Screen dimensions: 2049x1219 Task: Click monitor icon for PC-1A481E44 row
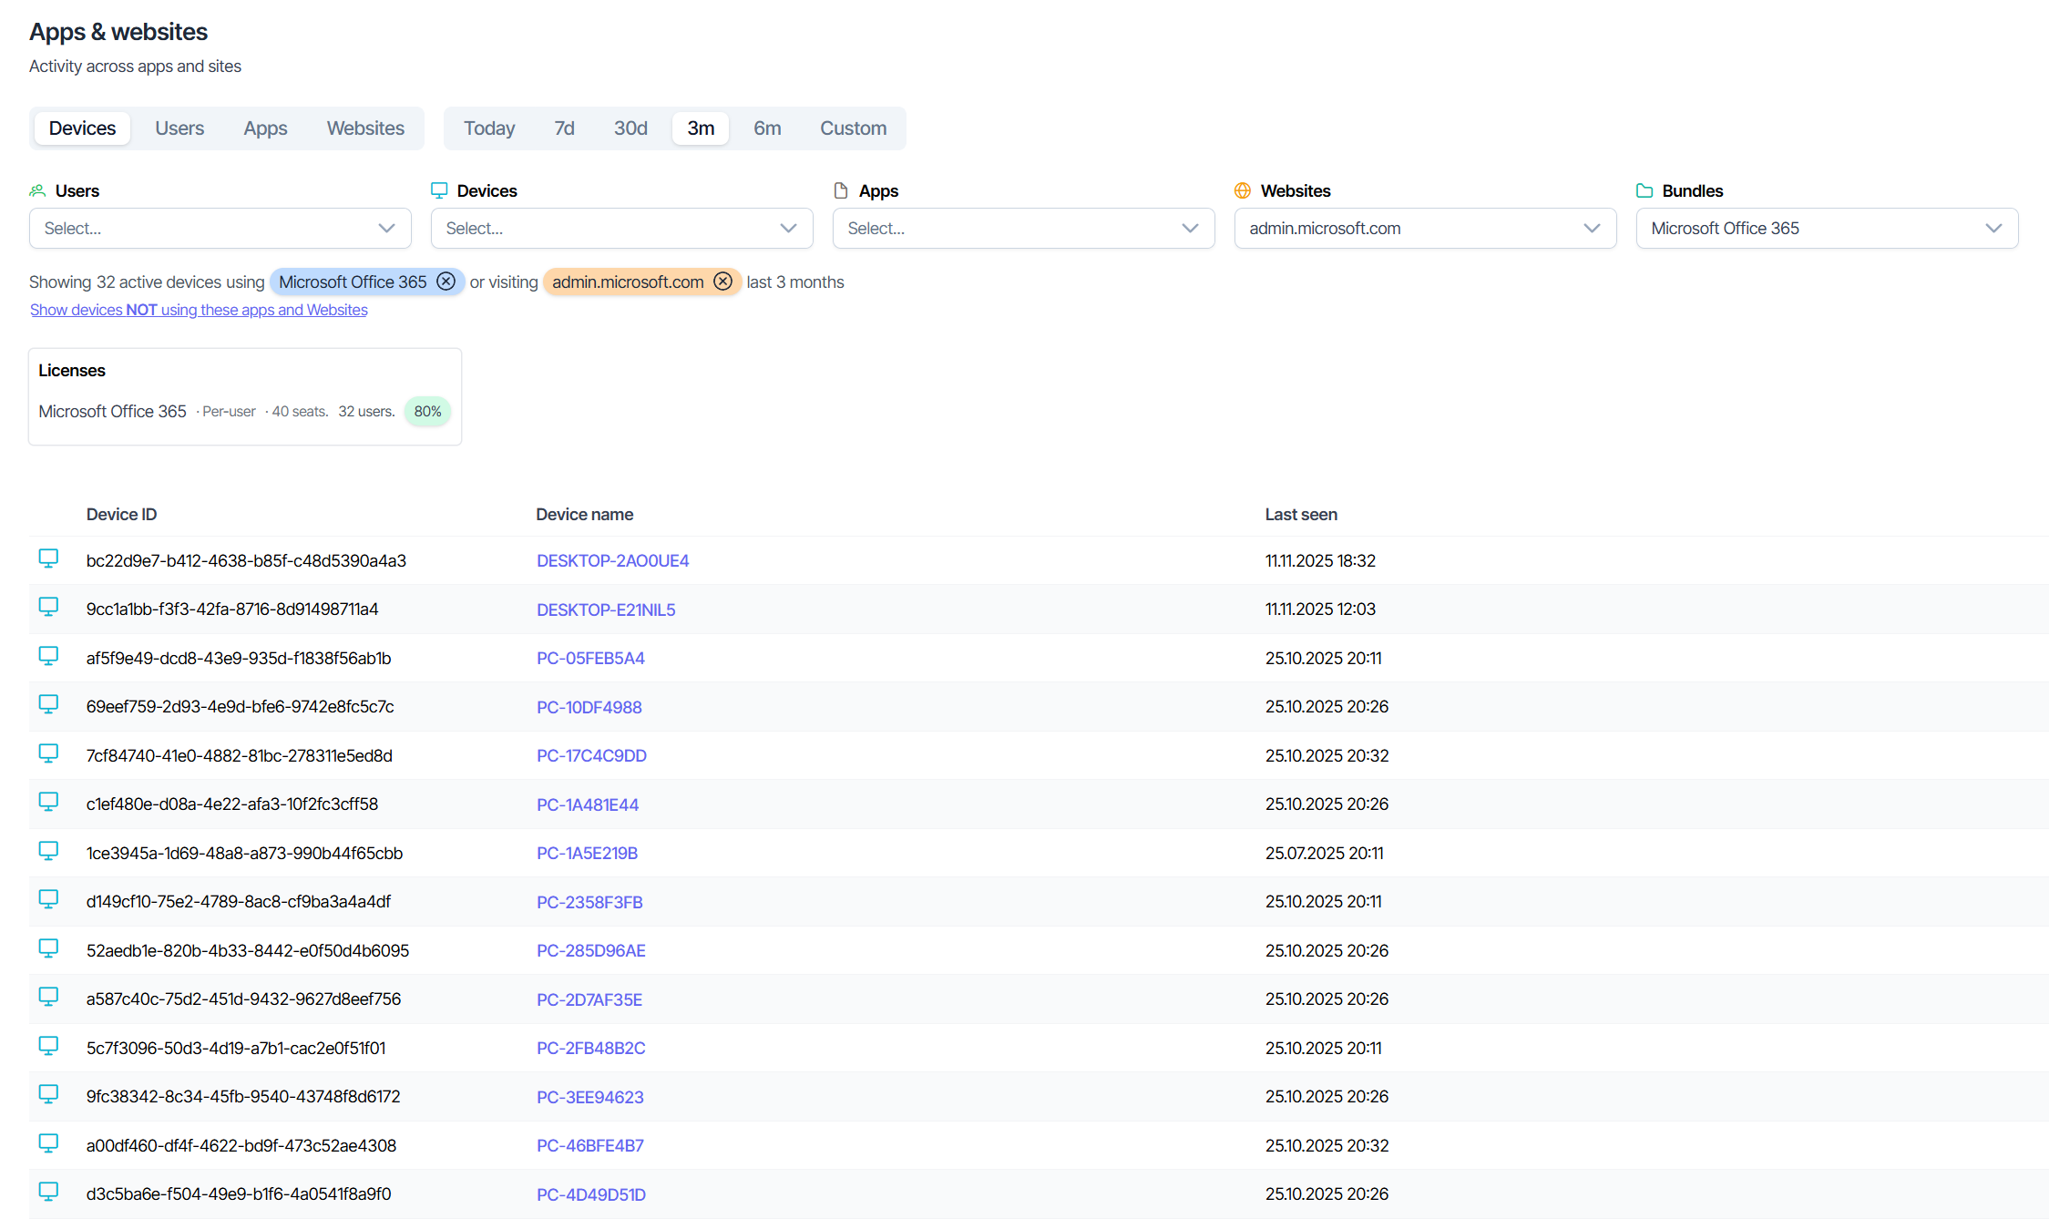pos(48,802)
